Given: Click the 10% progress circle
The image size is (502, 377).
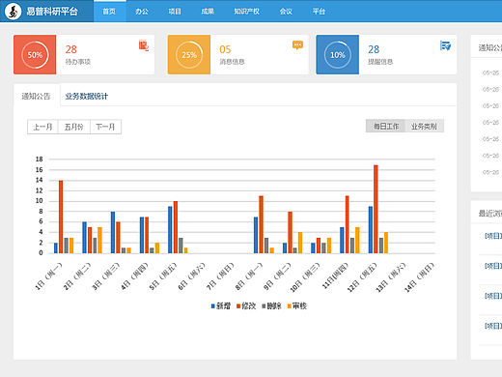Looking at the screenshot, I should pos(338,55).
